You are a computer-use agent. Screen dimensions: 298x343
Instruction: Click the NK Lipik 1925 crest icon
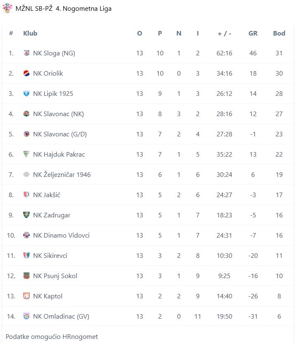[x=27, y=94]
